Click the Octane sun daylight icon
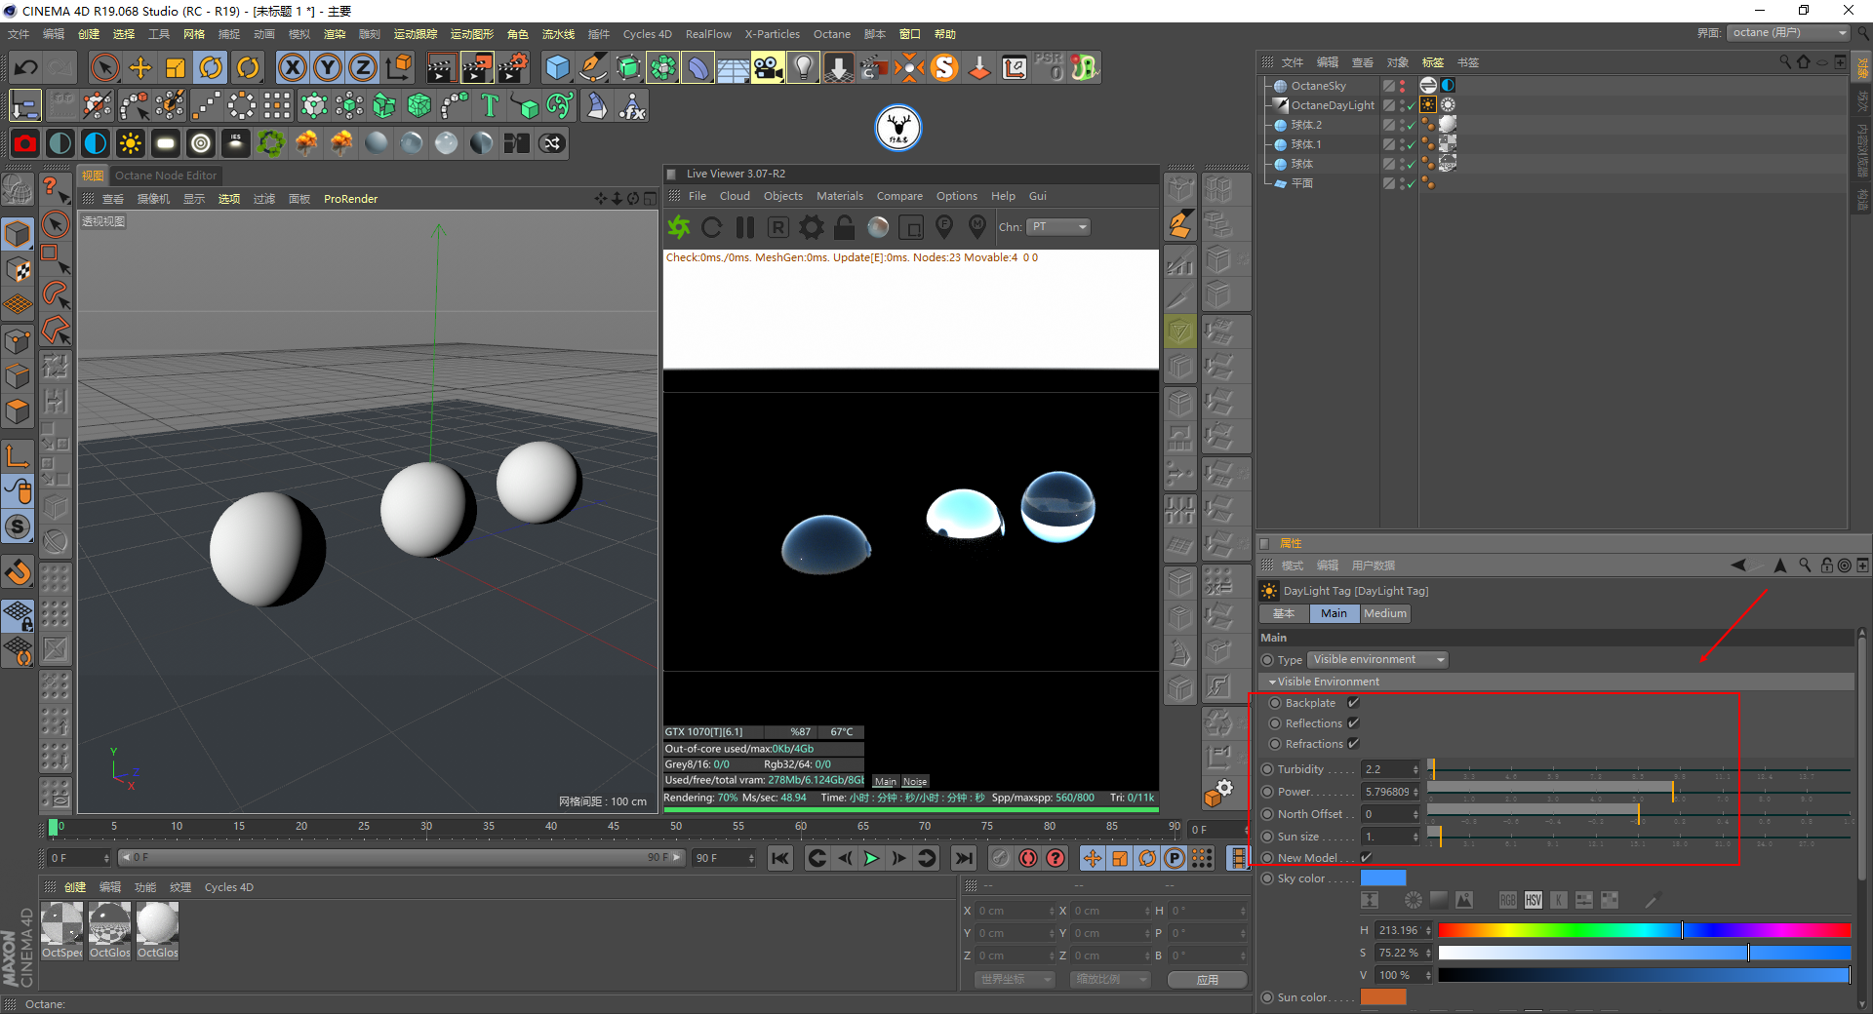Image resolution: width=1873 pixels, height=1014 pixels. pos(130,143)
